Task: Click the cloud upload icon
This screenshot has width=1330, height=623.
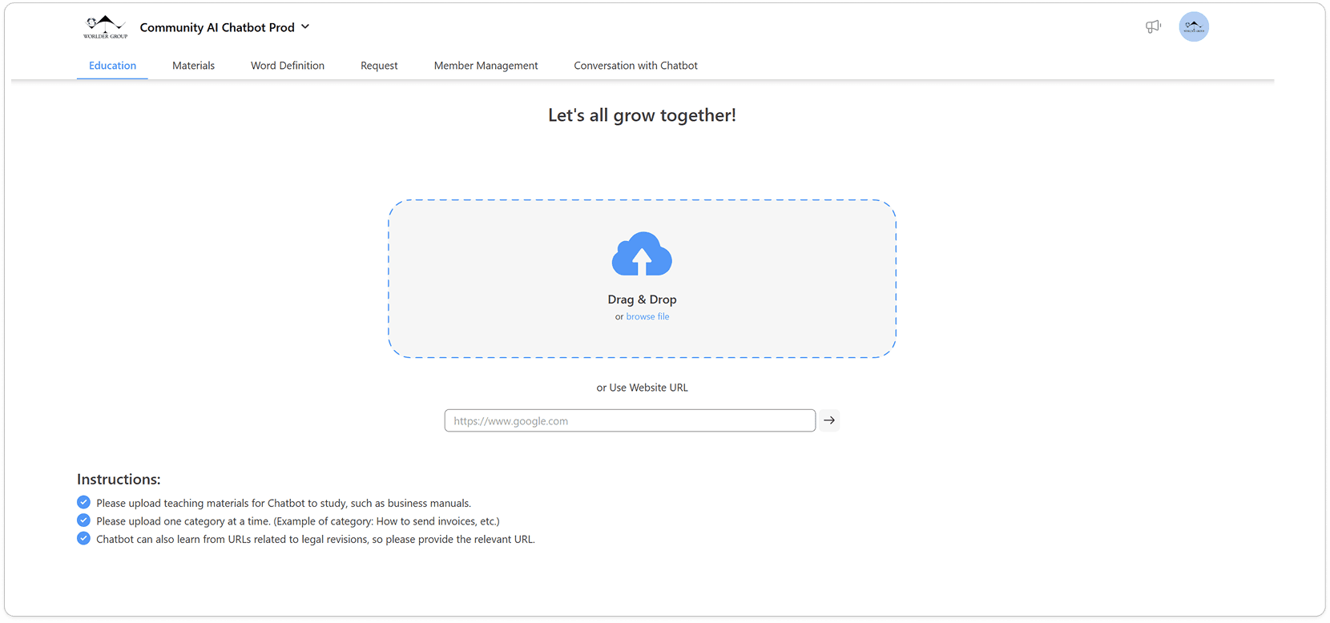Action: click(x=642, y=255)
